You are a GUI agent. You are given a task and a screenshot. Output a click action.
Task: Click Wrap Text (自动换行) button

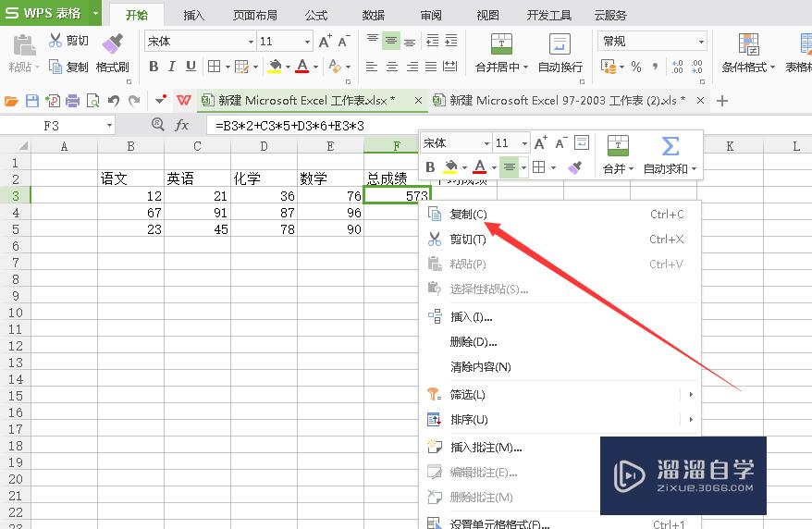(560, 53)
